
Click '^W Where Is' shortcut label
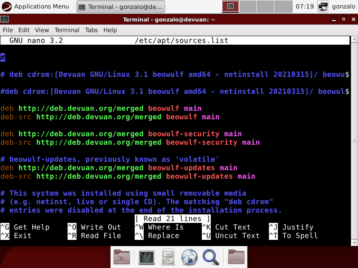(159, 227)
